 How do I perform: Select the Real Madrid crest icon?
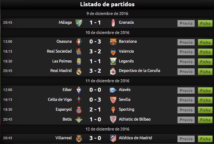click(79, 71)
